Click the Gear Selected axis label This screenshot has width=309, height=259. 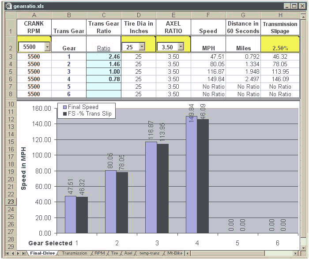[50, 243]
